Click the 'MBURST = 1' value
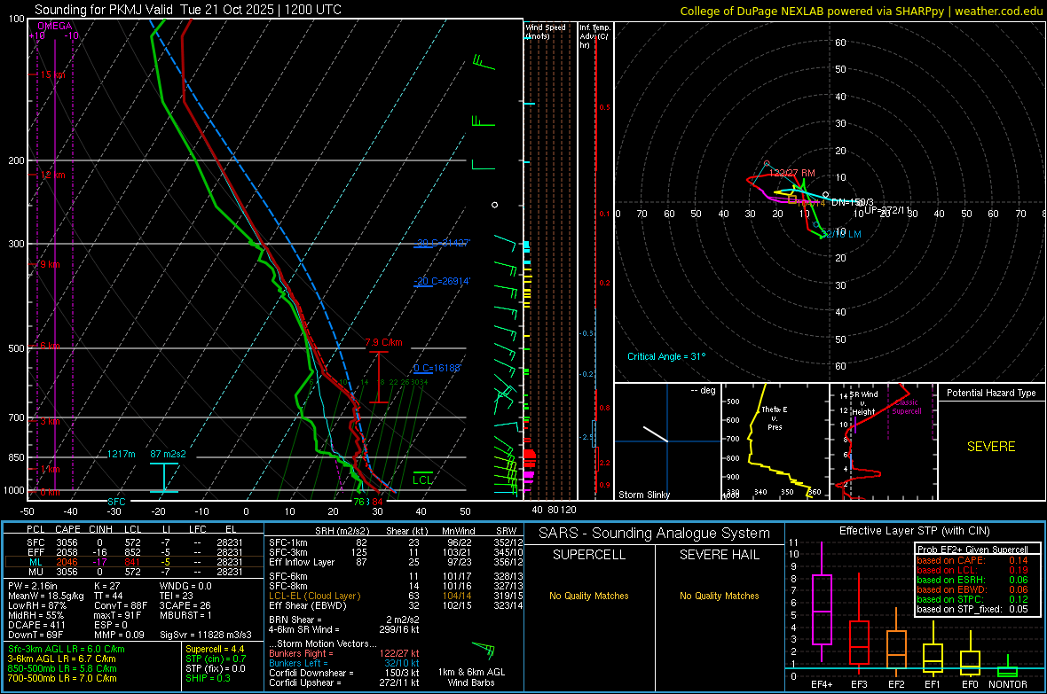 (x=185, y=615)
